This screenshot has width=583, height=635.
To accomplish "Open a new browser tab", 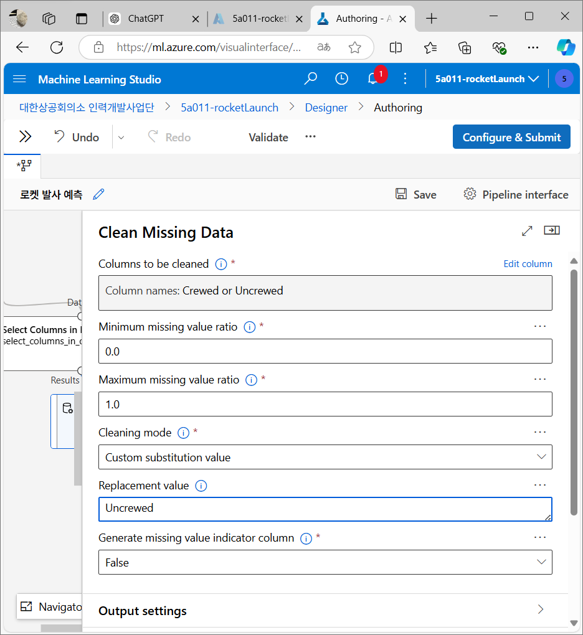I will click(432, 19).
